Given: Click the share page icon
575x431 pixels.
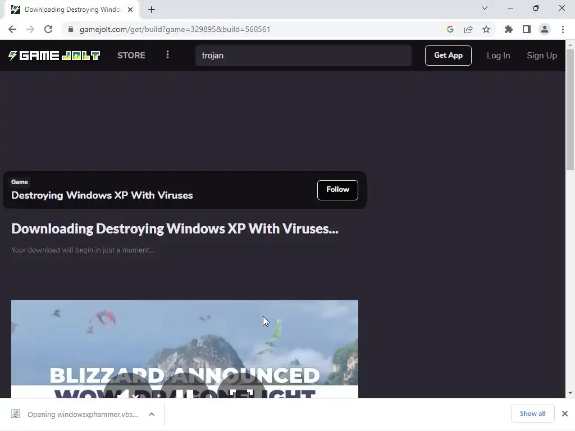Looking at the screenshot, I should tap(468, 29).
